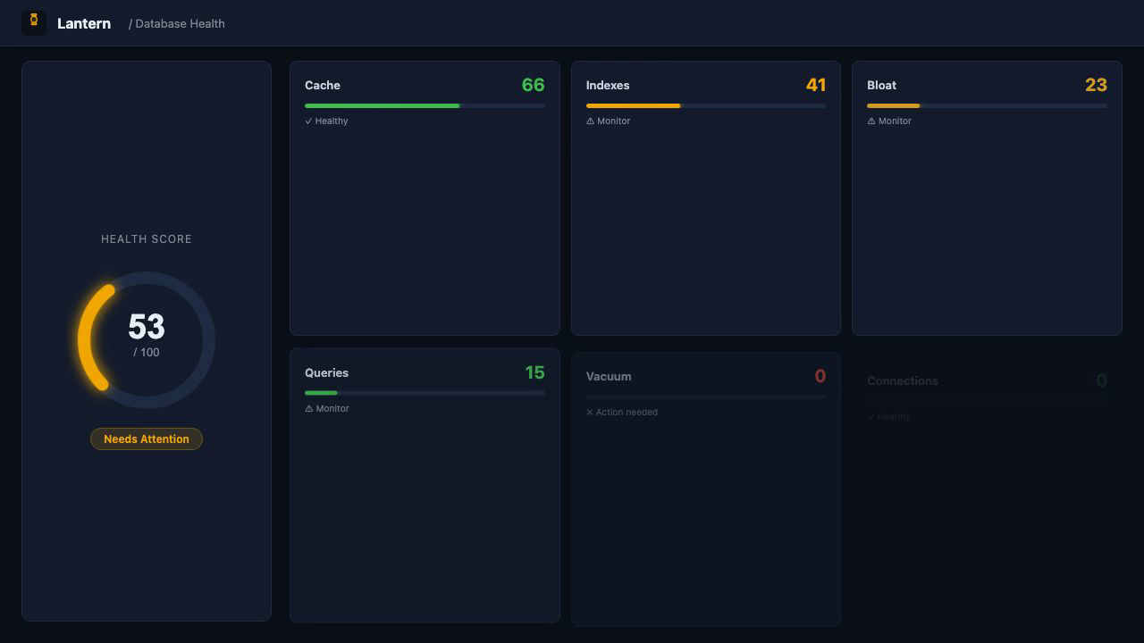Click the X icon beside Action needed

pos(589,412)
